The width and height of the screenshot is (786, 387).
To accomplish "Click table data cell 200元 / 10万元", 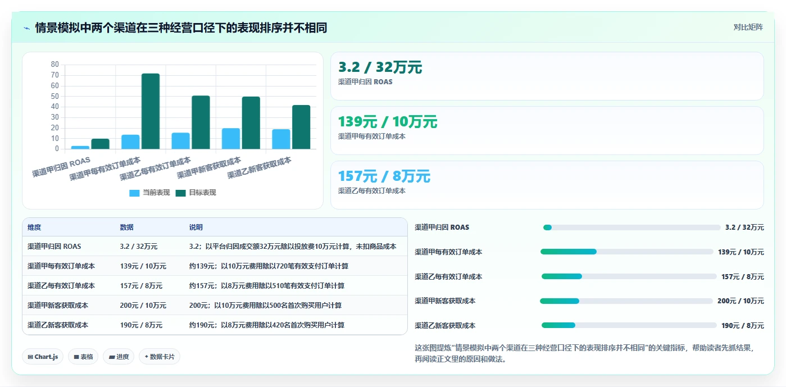I will 143,305.
